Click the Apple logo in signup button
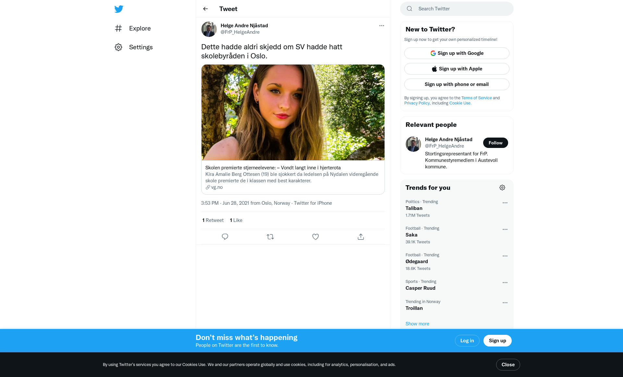 [434, 69]
